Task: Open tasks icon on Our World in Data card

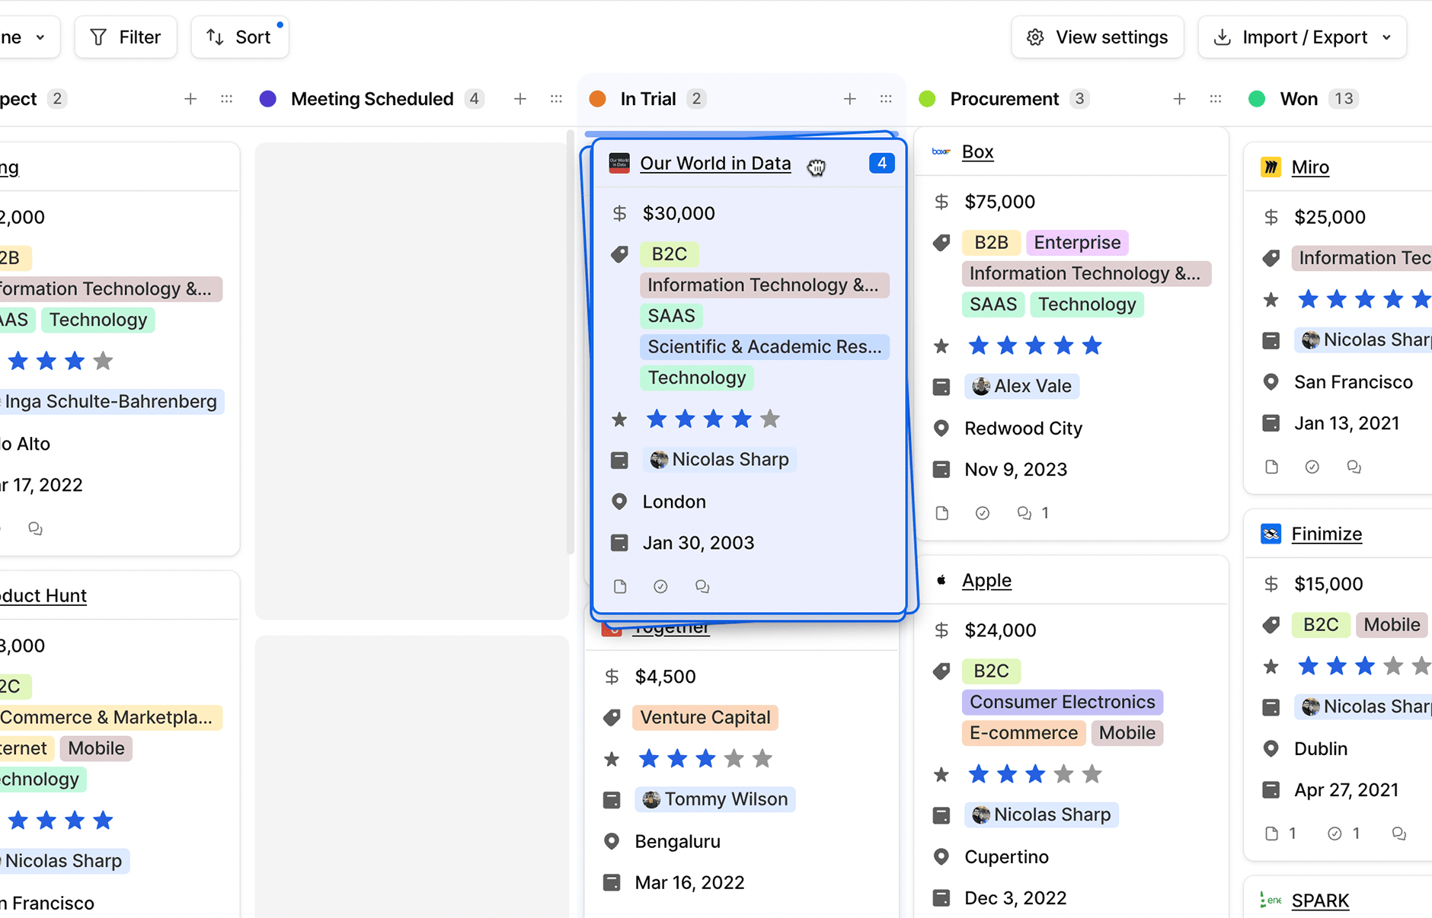Action: (660, 586)
